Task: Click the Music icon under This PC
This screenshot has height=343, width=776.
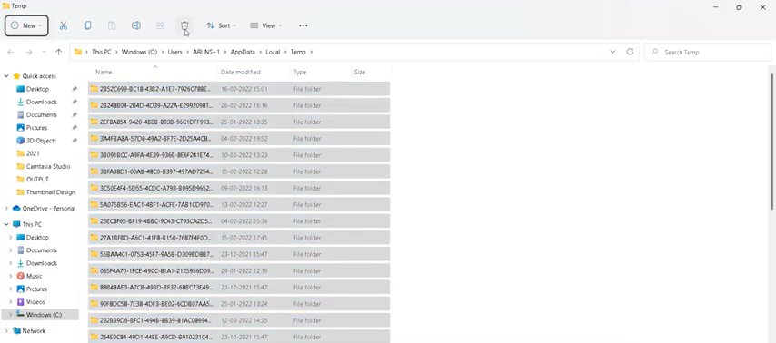Action: (21, 276)
